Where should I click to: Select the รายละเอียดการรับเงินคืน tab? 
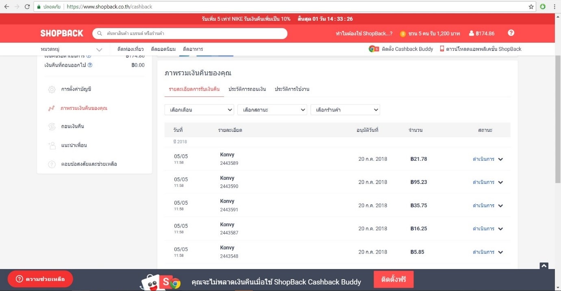click(x=194, y=89)
